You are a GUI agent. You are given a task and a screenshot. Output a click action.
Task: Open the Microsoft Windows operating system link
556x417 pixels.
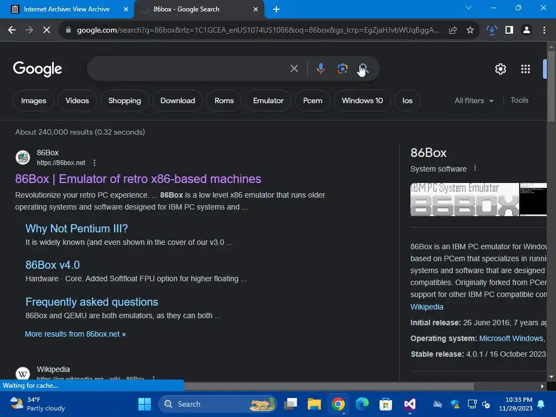pyautogui.click(x=511, y=338)
